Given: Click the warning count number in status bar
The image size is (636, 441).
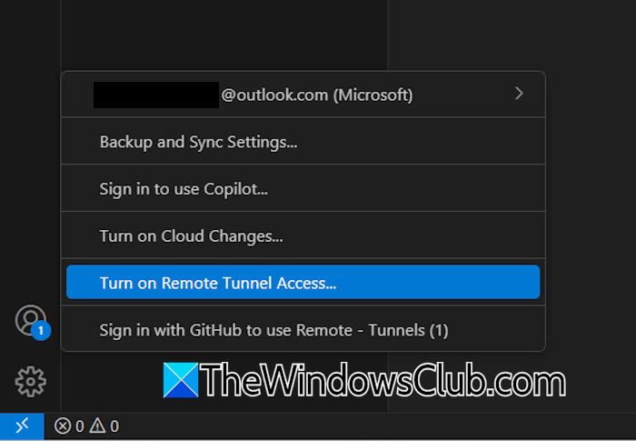Looking at the screenshot, I should [114, 426].
